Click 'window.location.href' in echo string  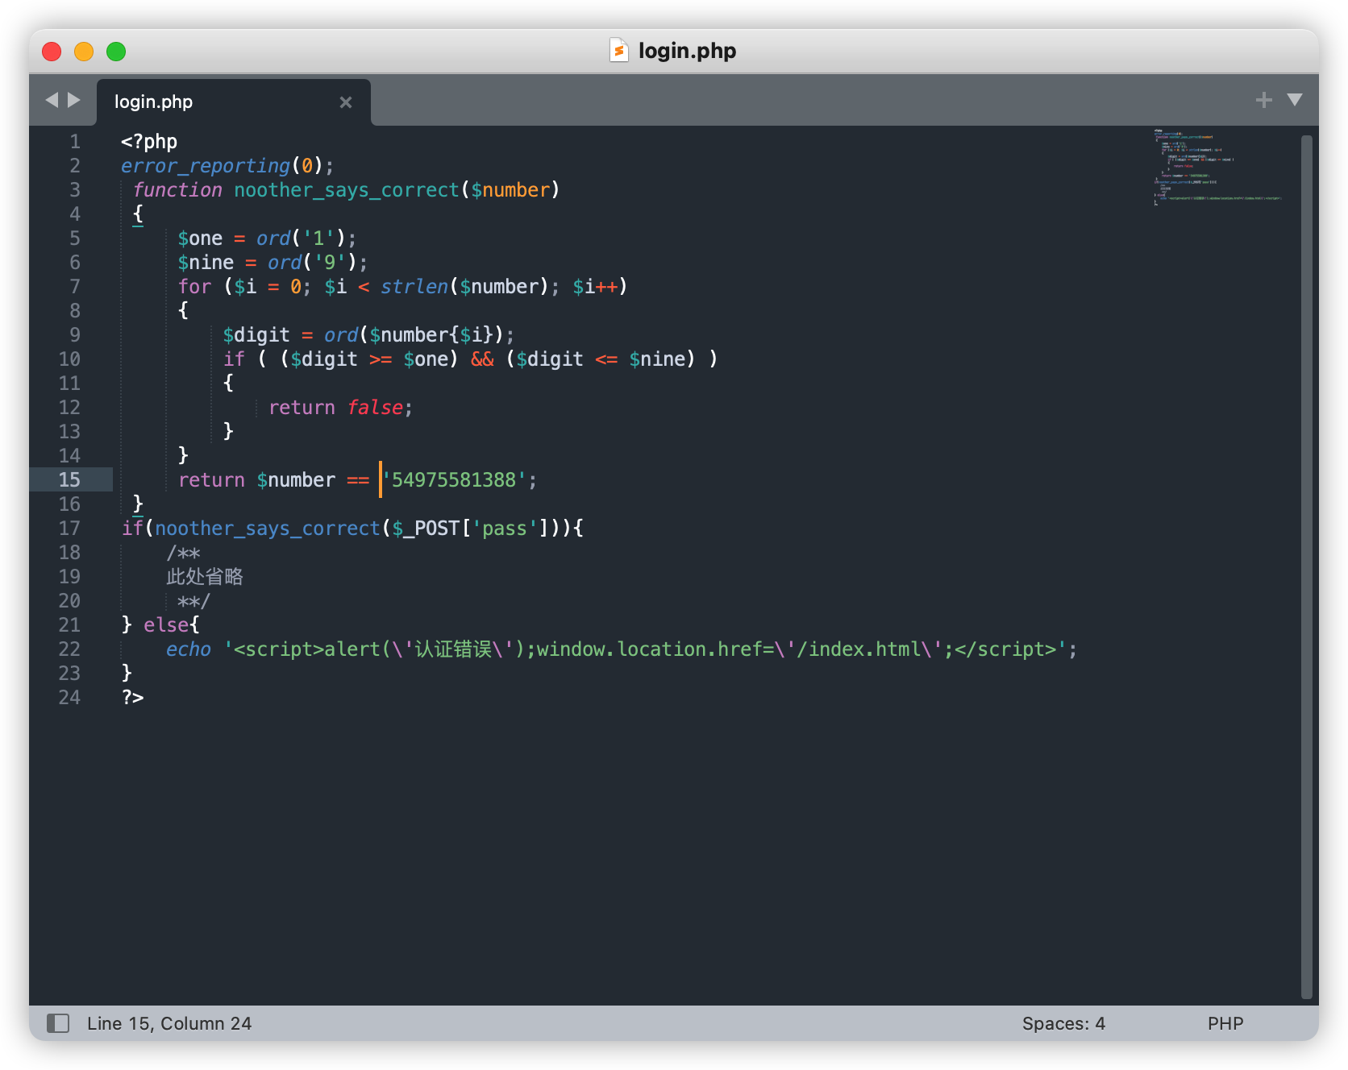[x=650, y=649]
